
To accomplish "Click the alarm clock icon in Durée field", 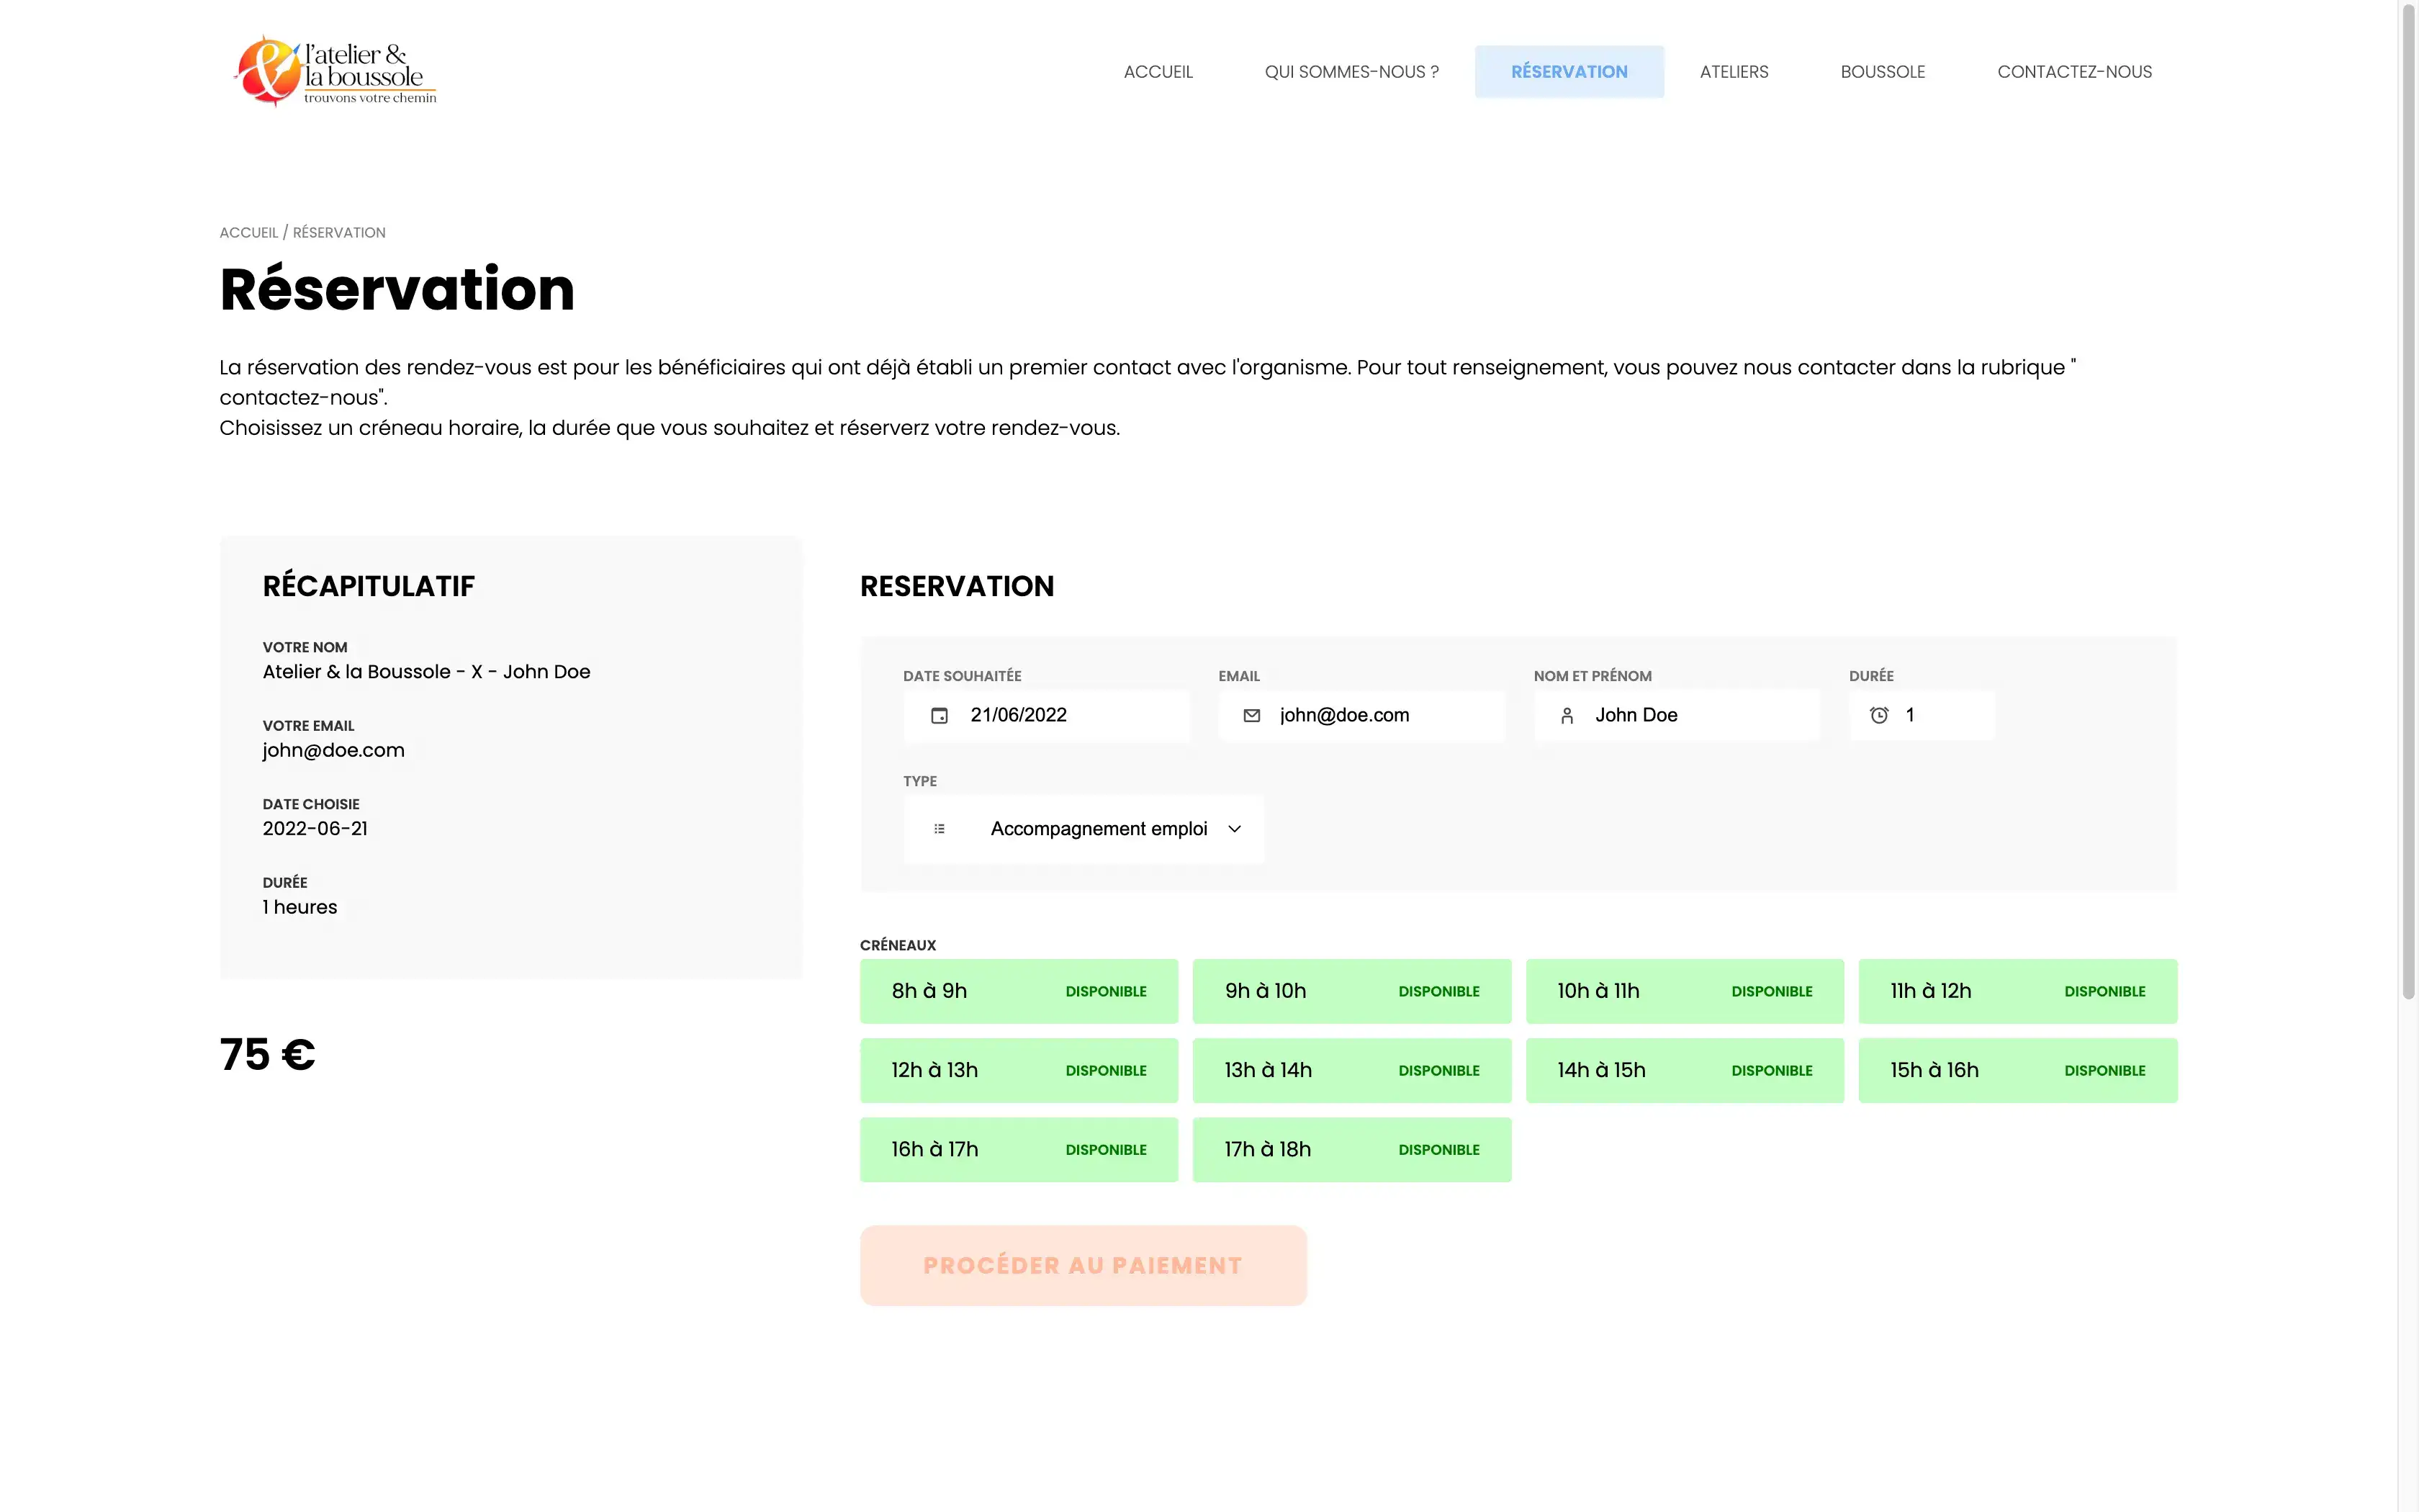I will pos(1878,715).
